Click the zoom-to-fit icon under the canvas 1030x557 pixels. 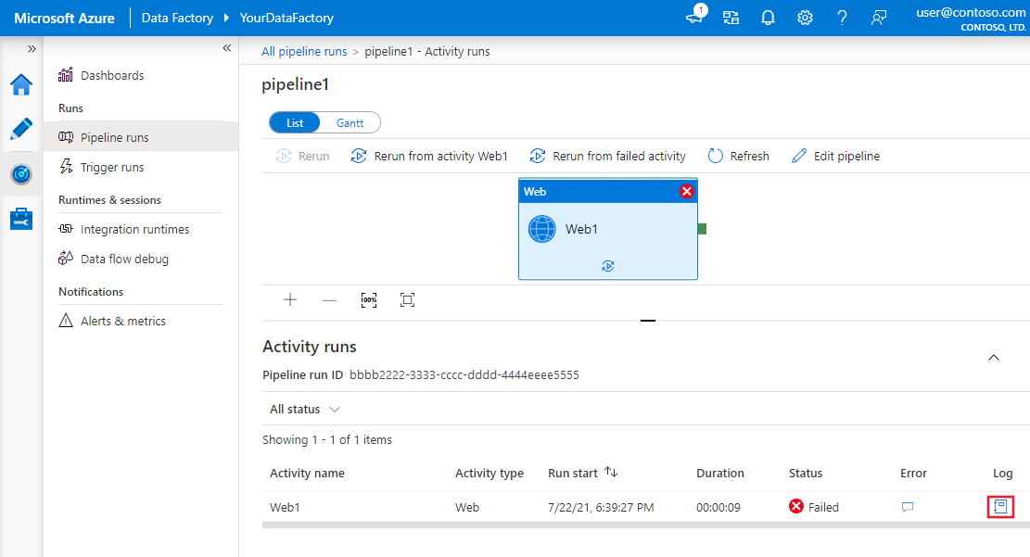[x=407, y=299]
